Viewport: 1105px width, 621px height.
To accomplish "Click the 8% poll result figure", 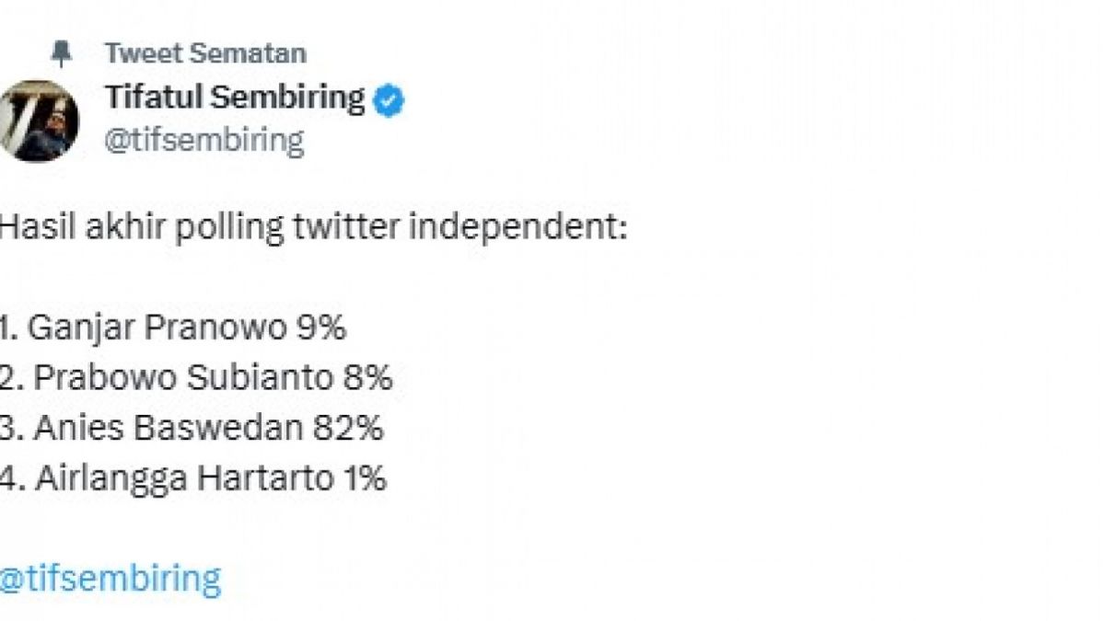I will point(367,378).
